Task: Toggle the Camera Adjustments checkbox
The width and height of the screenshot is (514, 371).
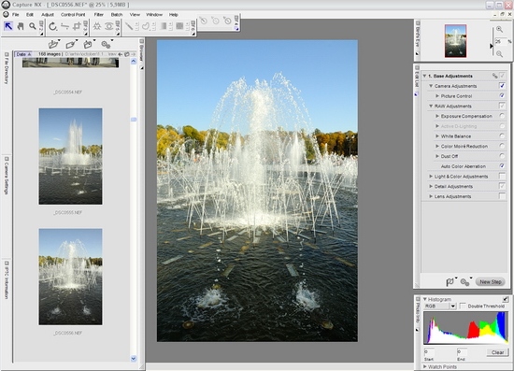Action: 502,86
